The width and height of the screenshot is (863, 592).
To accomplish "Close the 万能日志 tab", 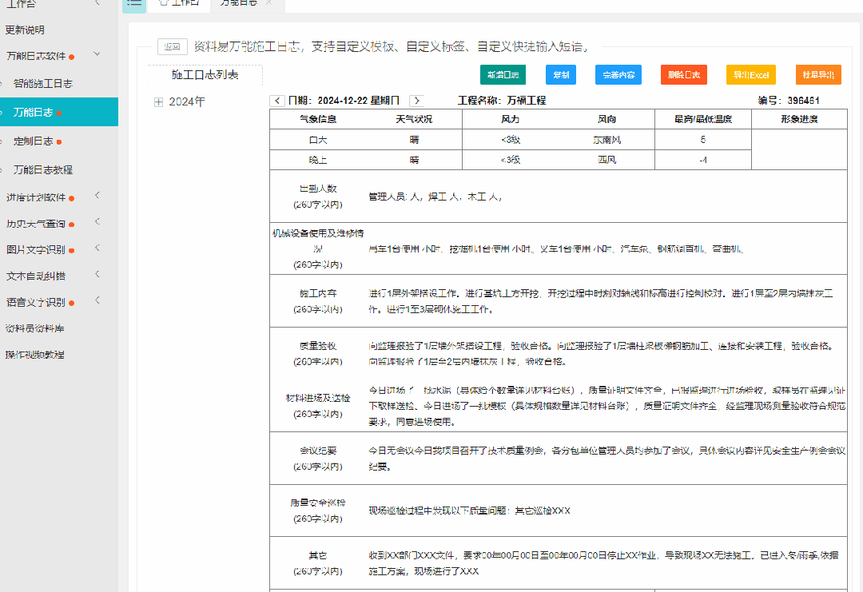I will tap(269, 2).
